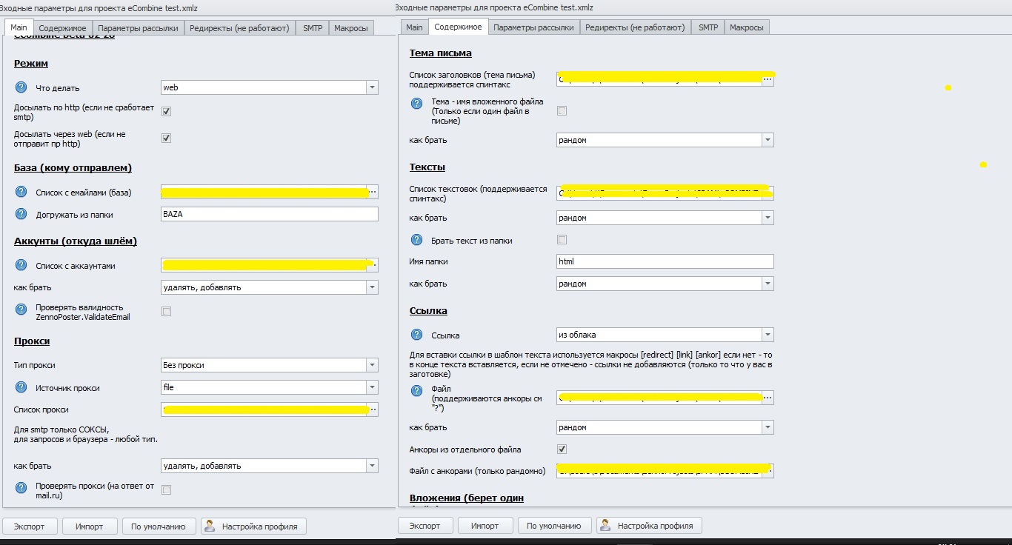Switch to SMTP tab in Main-tab window

coord(313,28)
